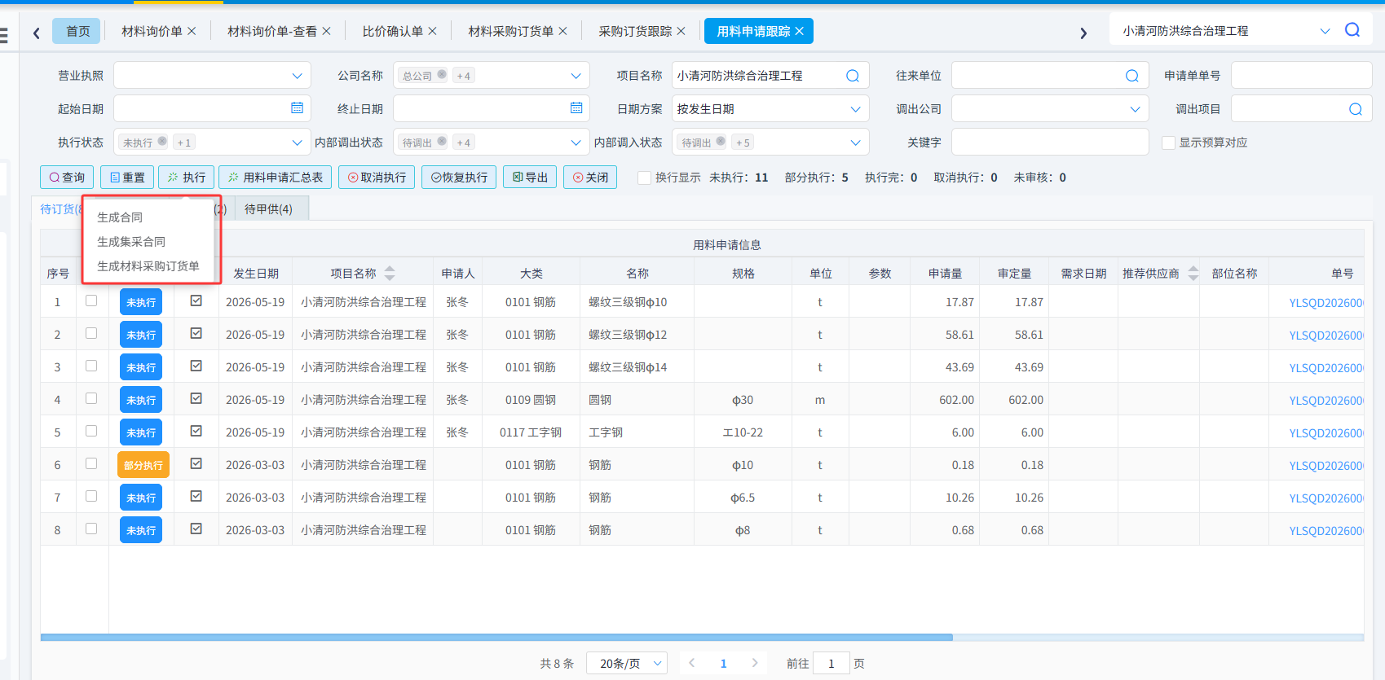Open the 内部调入状态 dropdown

(x=855, y=143)
